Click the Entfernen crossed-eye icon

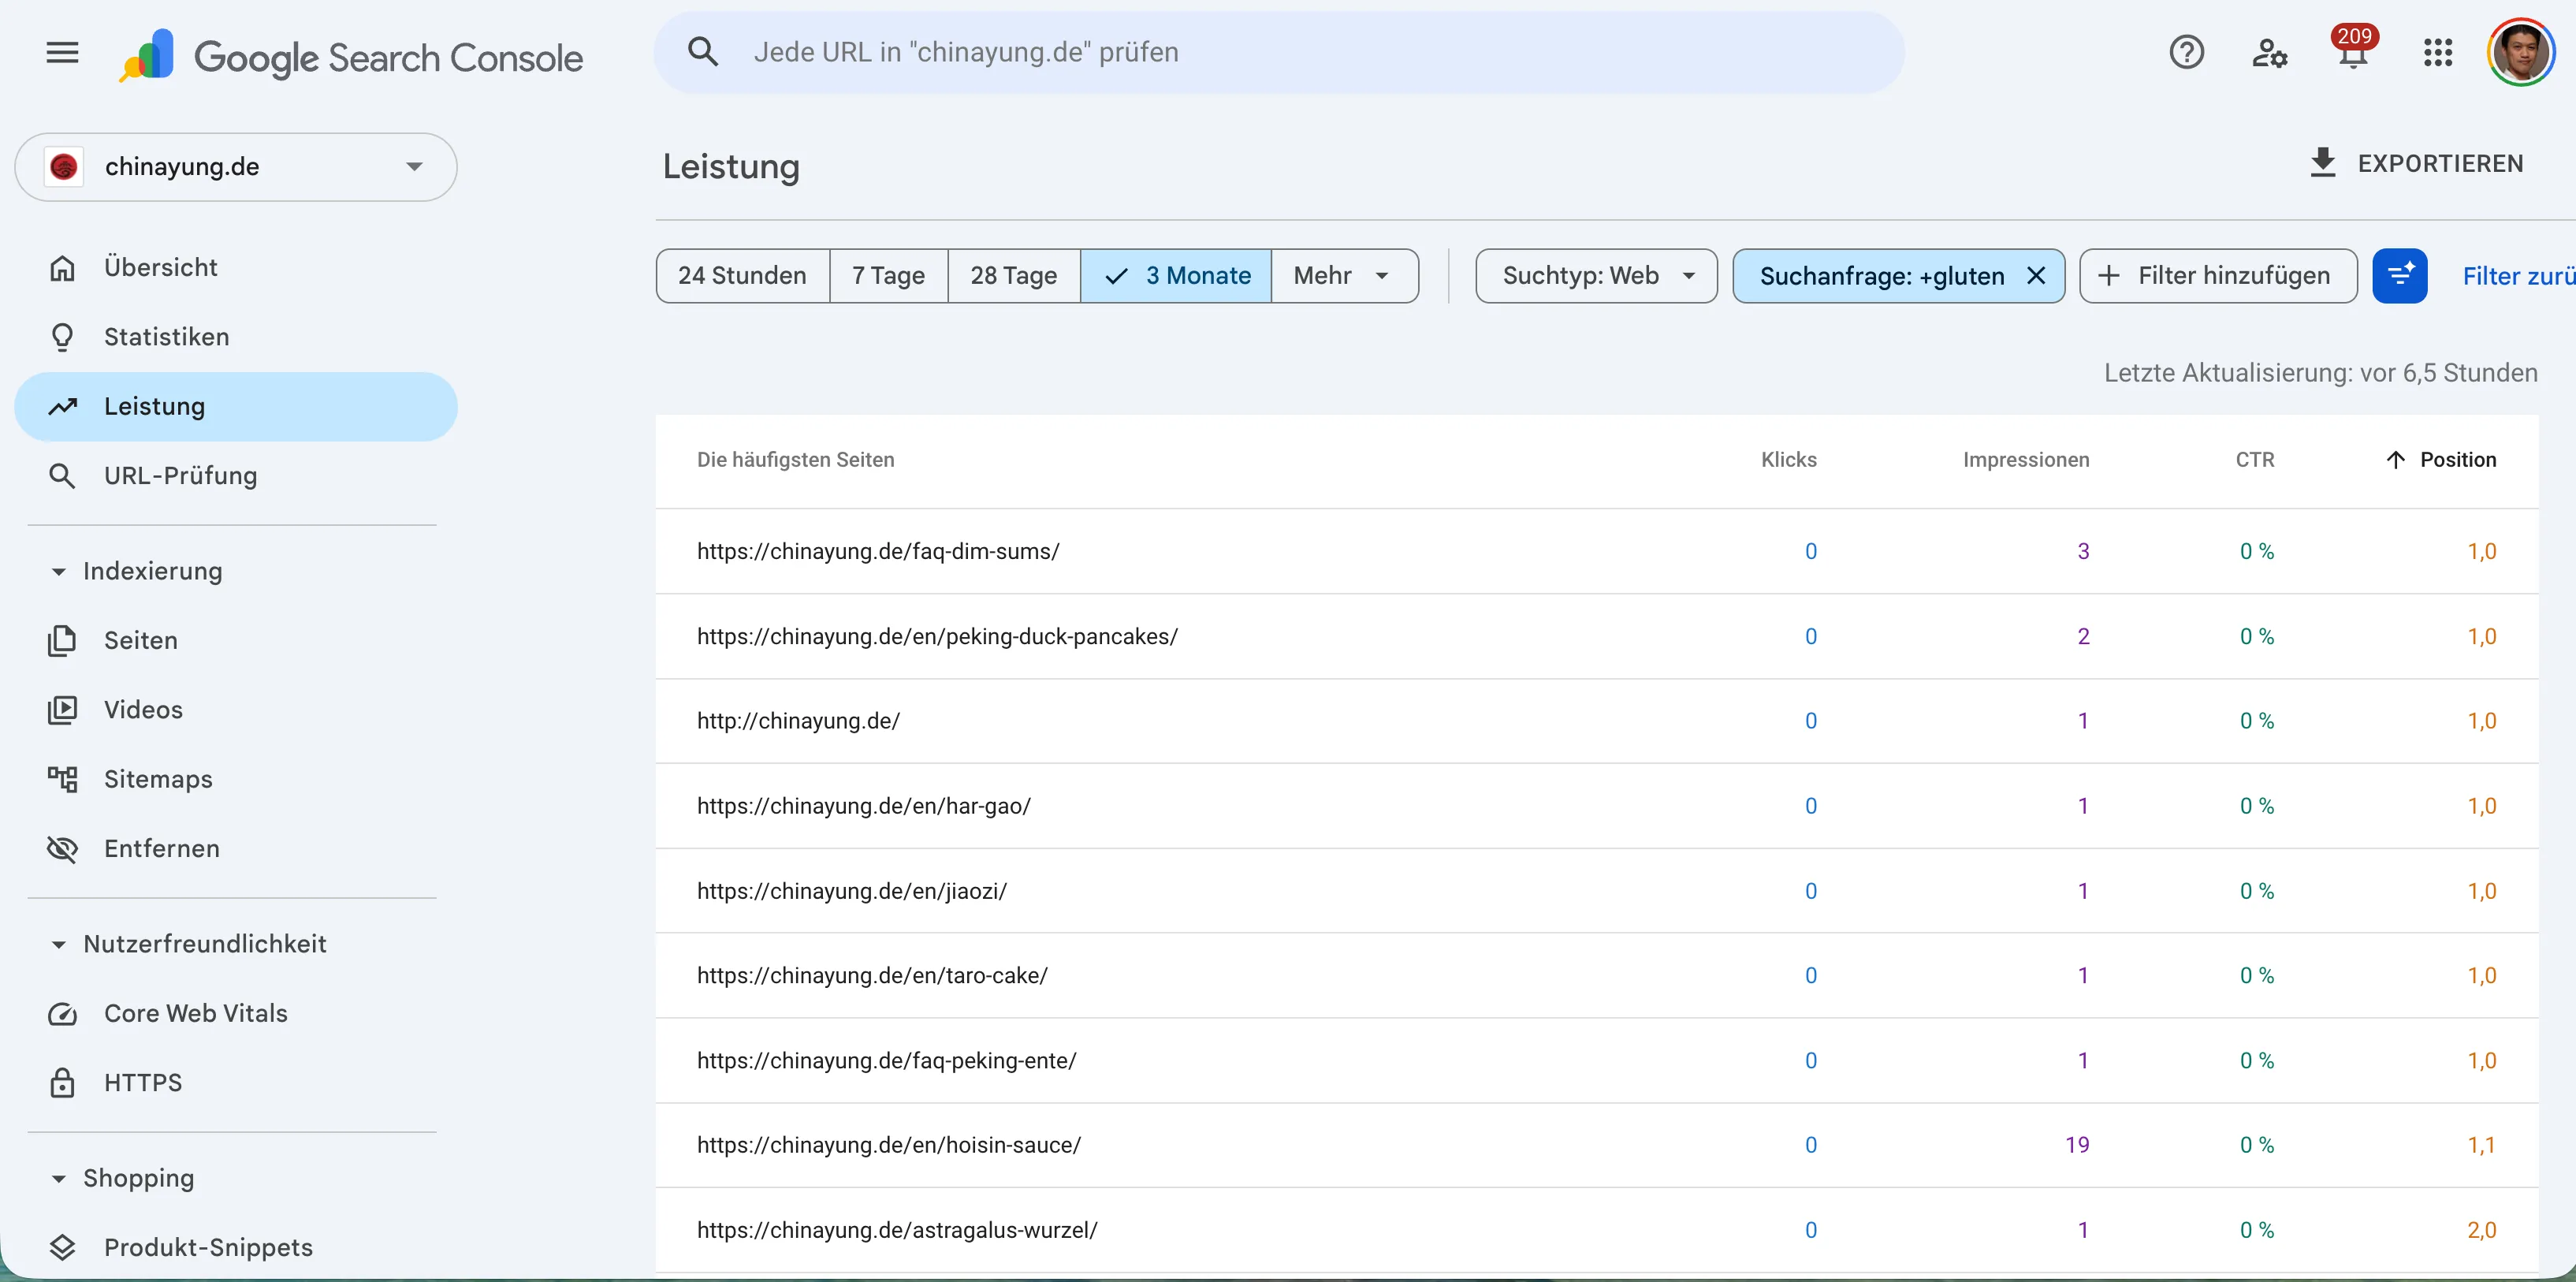62,849
